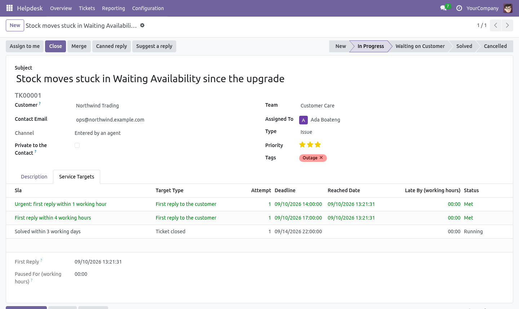Click the Assign to me button
The image size is (519, 309).
point(25,46)
